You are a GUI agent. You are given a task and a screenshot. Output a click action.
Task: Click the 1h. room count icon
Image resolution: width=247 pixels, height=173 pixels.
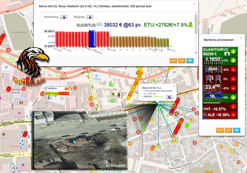point(212,98)
